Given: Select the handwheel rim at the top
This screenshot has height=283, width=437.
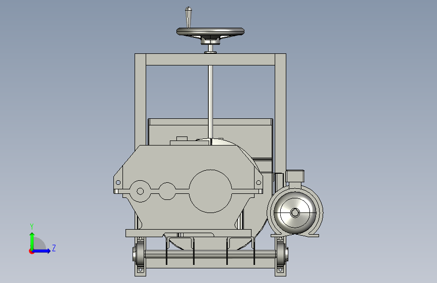Looking at the screenshot, I should click(x=210, y=32).
